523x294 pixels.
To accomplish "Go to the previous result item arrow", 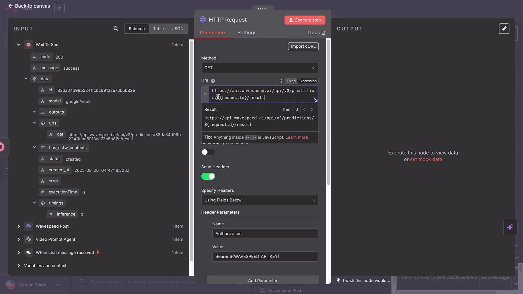I will click(304, 109).
